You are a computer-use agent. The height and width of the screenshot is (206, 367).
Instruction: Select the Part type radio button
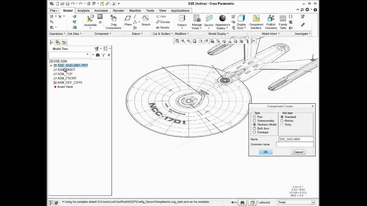click(x=254, y=117)
